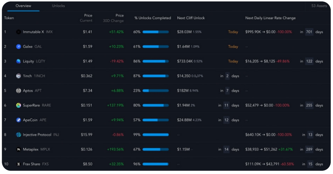The image size is (333, 174).
Task: Open the SuperRare token name
Action: (31, 105)
